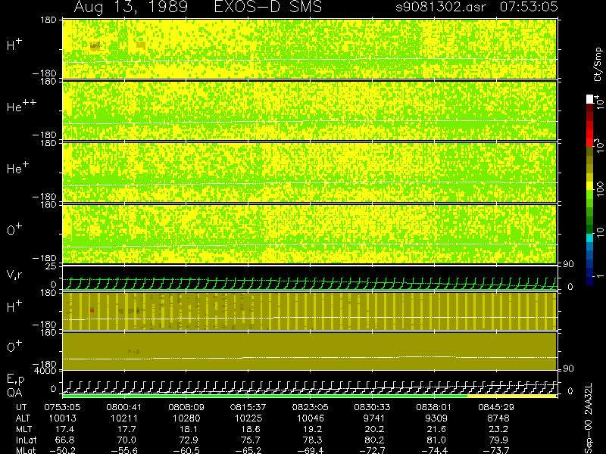Select the 'QA' row label
This screenshot has width=606, height=454.
point(14,393)
